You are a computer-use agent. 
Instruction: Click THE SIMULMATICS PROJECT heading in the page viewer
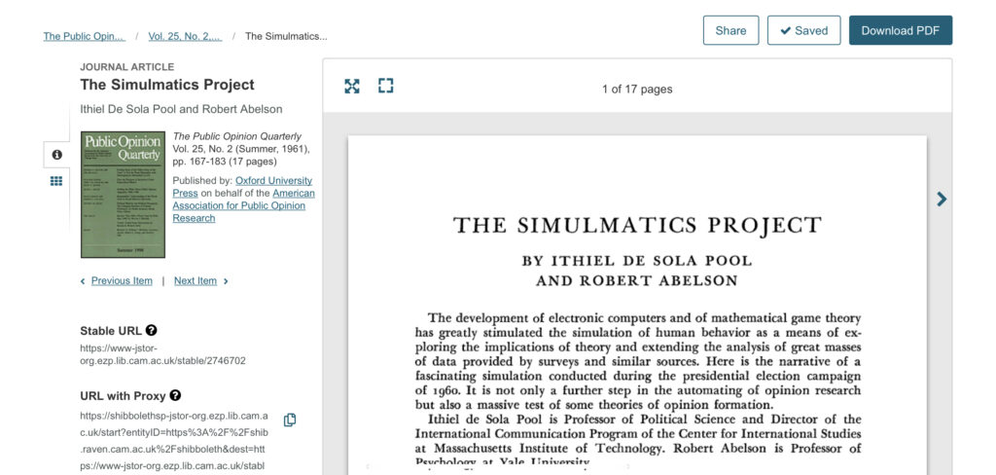(637, 225)
